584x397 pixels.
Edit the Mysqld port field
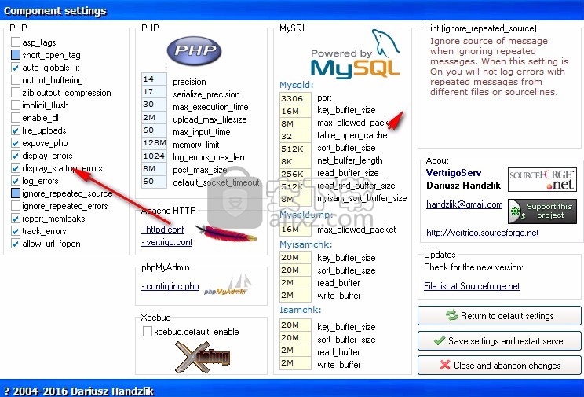point(295,98)
